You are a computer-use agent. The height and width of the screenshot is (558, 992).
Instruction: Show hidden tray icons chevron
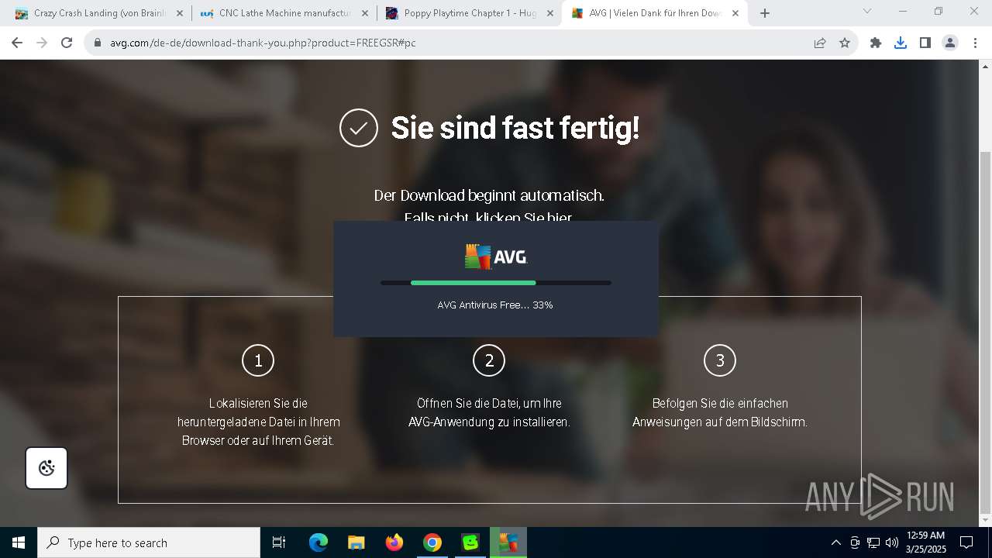[836, 542]
